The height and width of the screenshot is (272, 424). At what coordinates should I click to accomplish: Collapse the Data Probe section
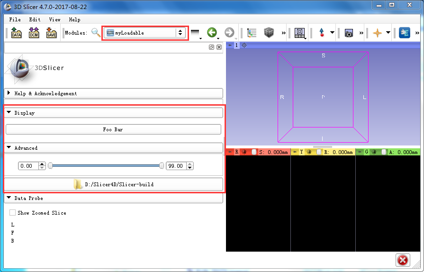tap(114, 198)
